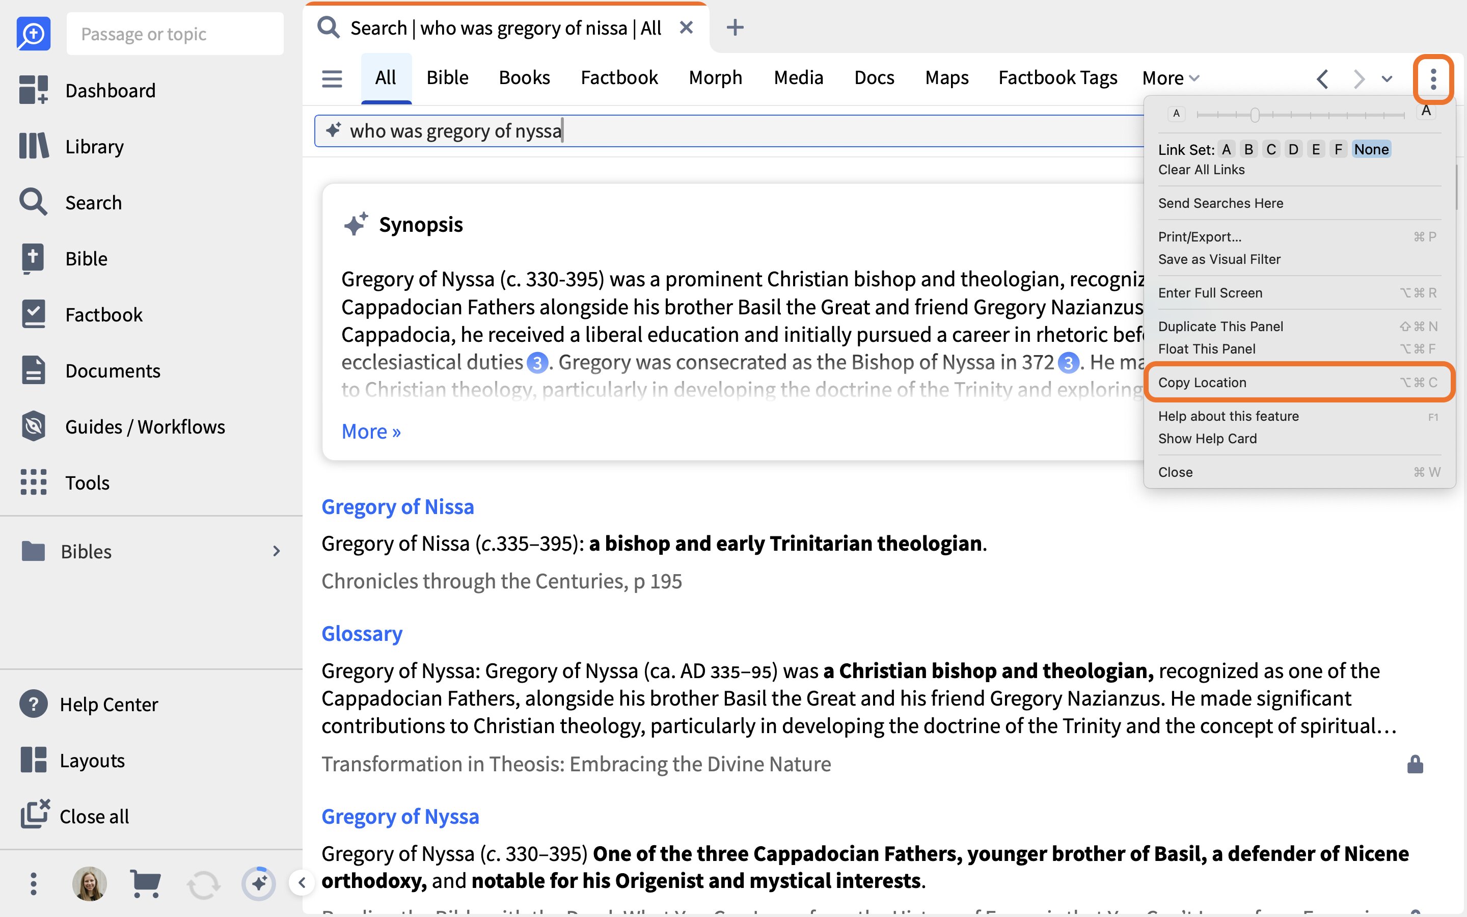
Task: Choose Duplicate This Panel
Action: point(1298,326)
